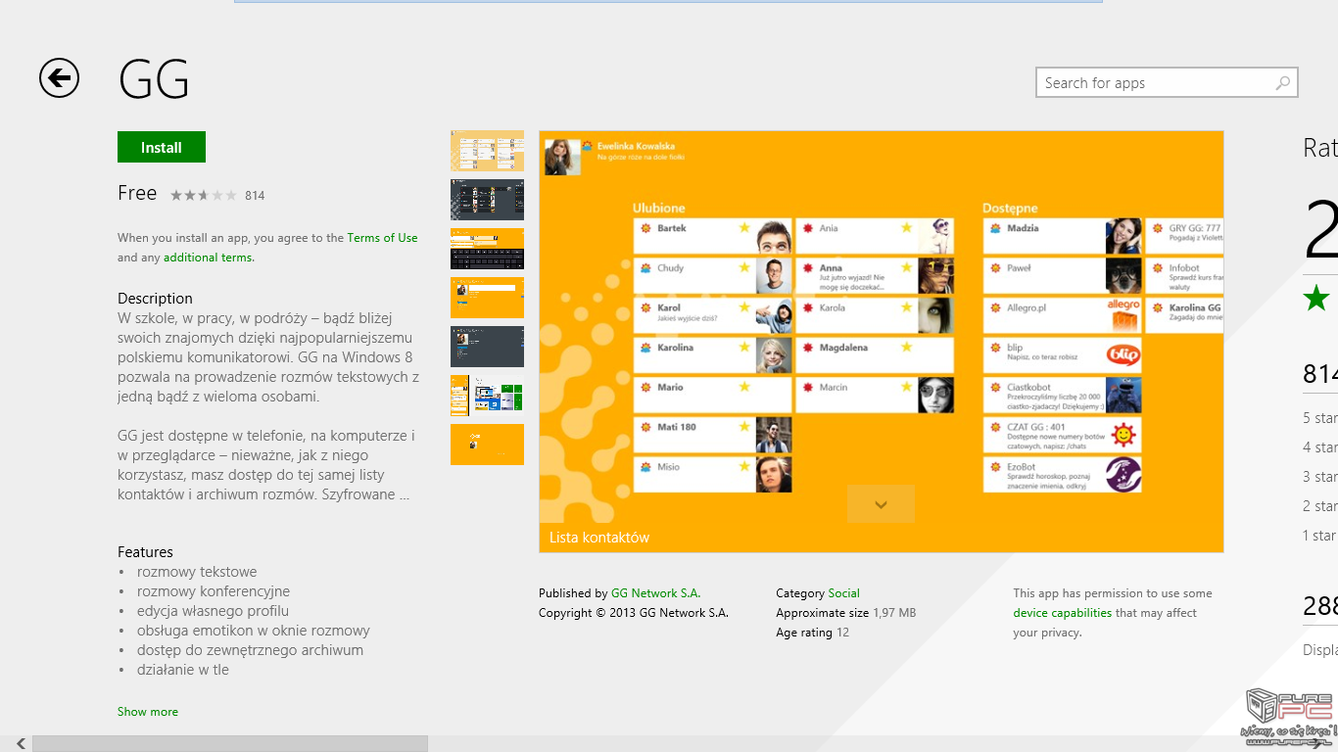The height and width of the screenshot is (752, 1338).
Task: Click the 814 ratings count
Action: click(x=255, y=195)
